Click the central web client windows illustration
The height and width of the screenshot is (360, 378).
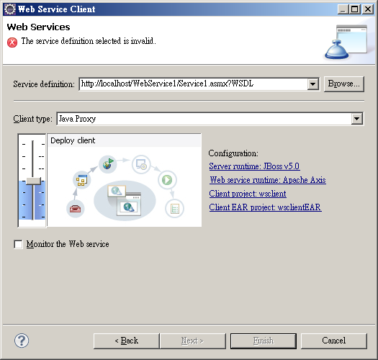pos(125,201)
